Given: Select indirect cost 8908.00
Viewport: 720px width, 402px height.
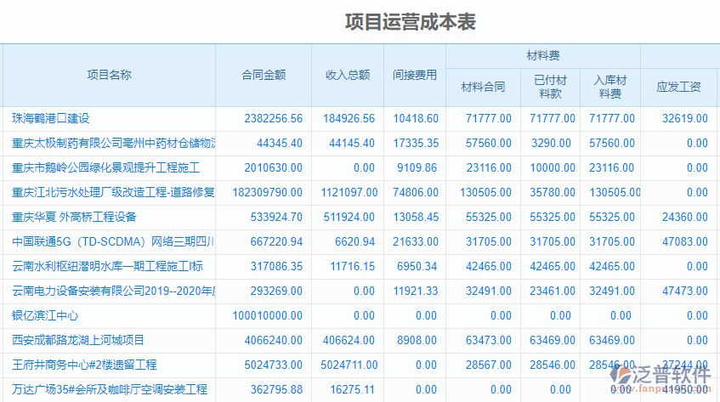Looking at the screenshot, I should (x=417, y=341).
